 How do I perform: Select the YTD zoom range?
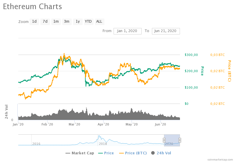(x=89, y=22)
